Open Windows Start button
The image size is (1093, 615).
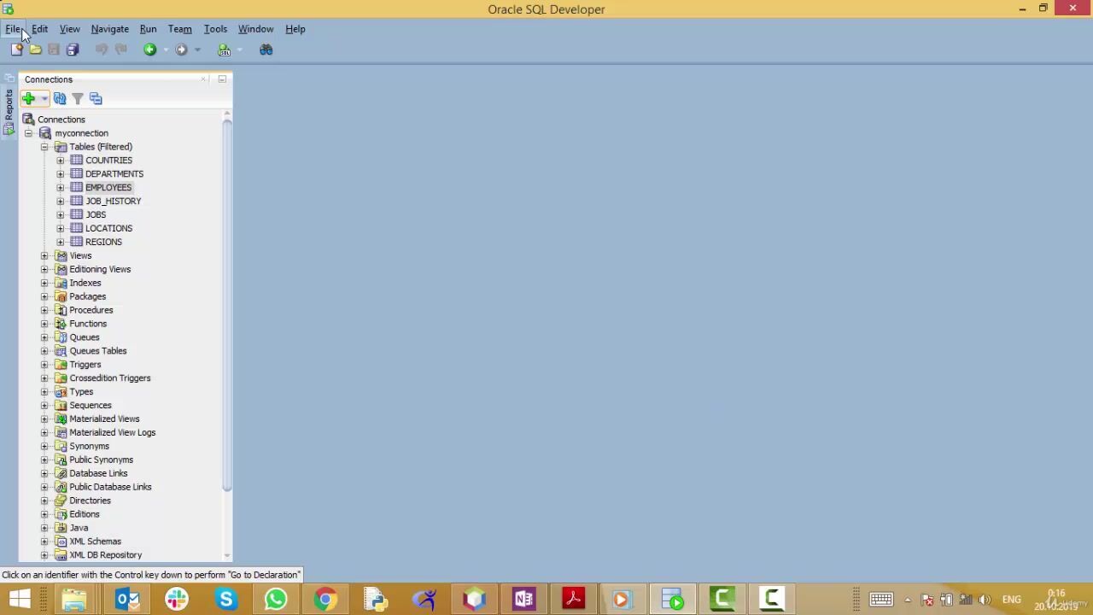pyautogui.click(x=20, y=600)
